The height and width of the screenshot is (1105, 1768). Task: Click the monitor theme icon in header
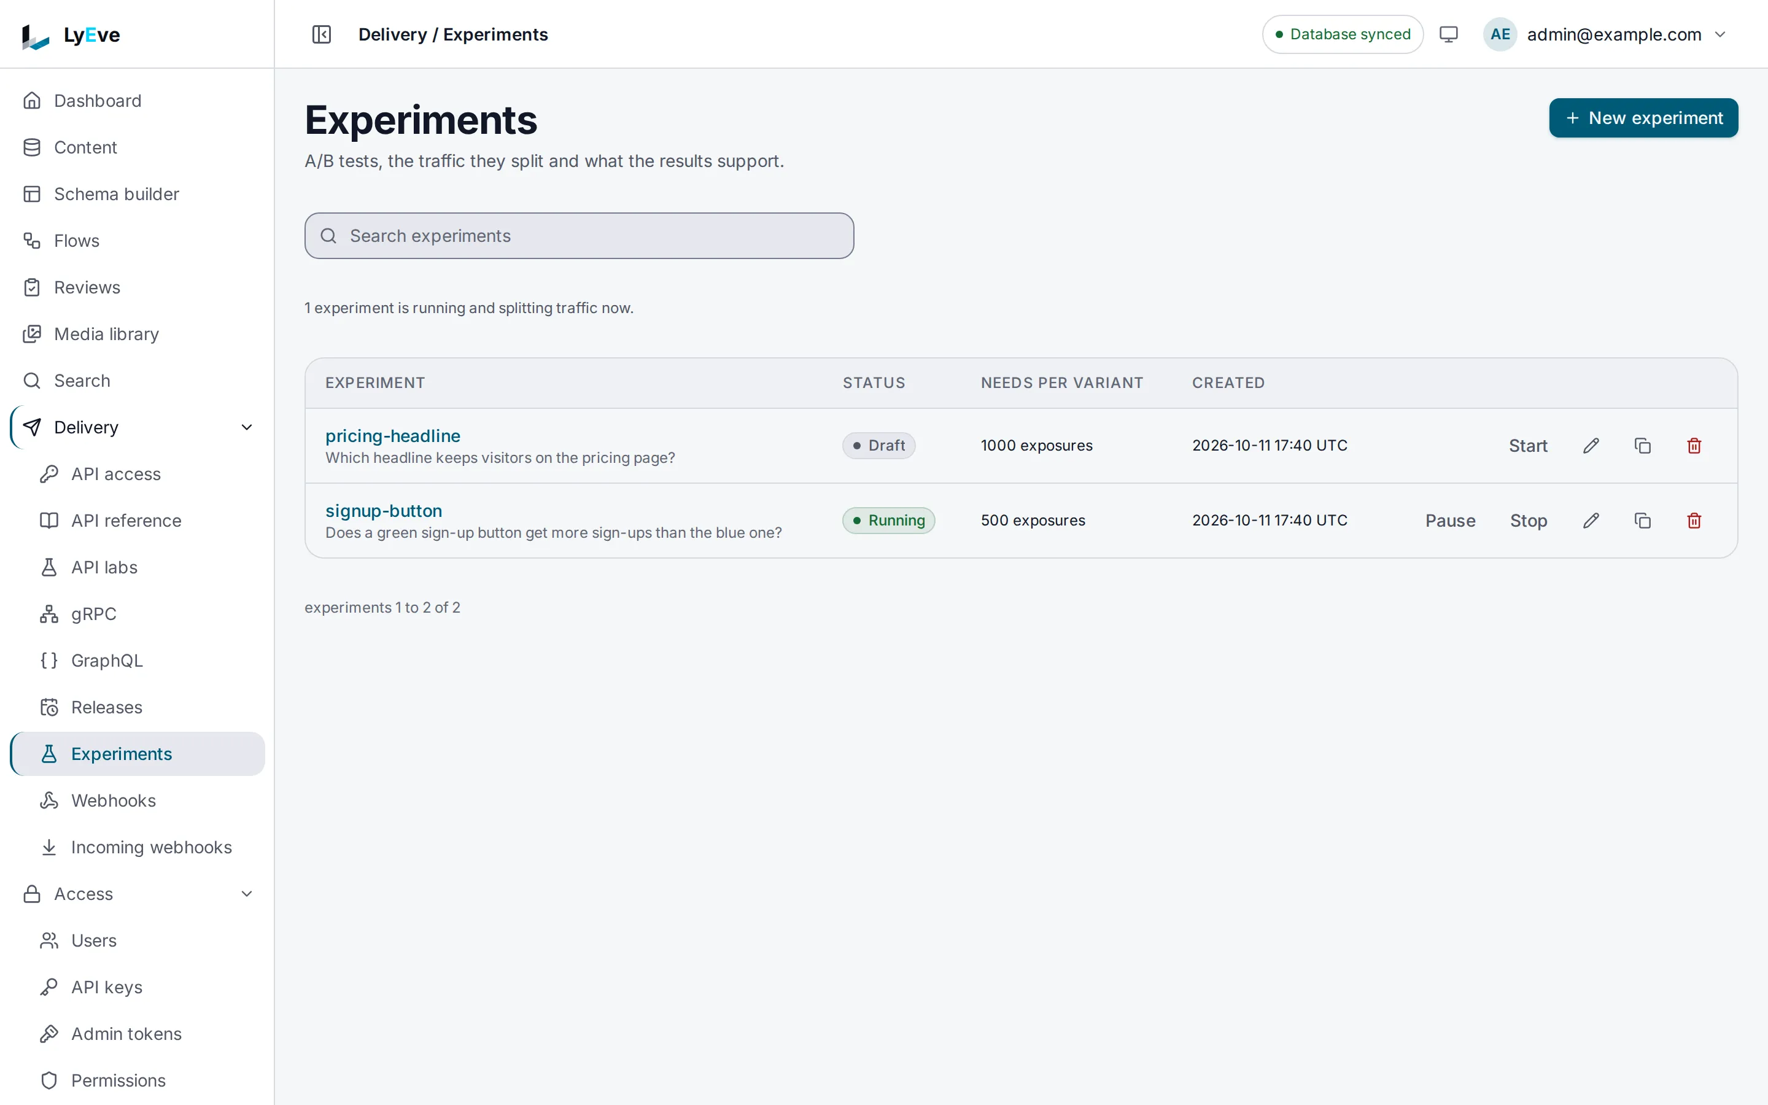coord(1448,34)
